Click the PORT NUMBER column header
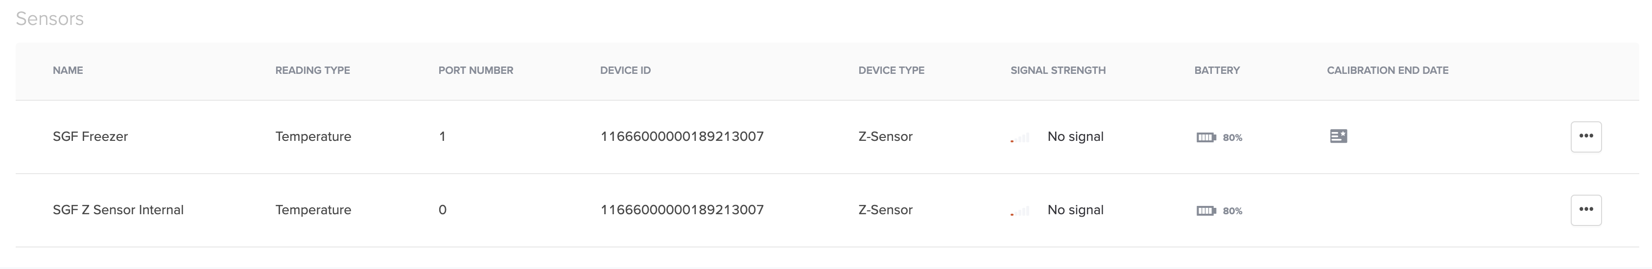This screenshot has height=269, width=1652. pyautogui.click(x=476, y=70)
